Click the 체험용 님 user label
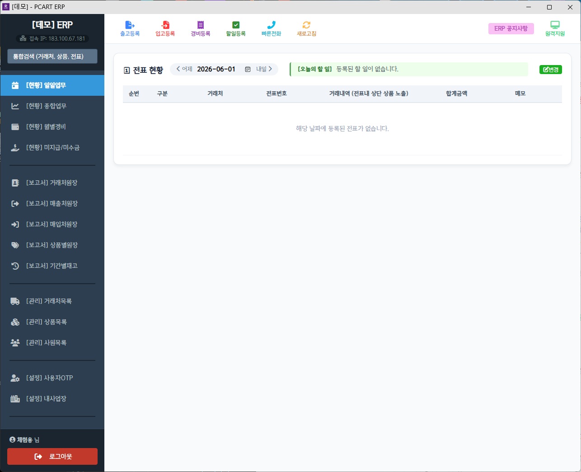Viewport: 581px width, 472px height. point(24,440)
